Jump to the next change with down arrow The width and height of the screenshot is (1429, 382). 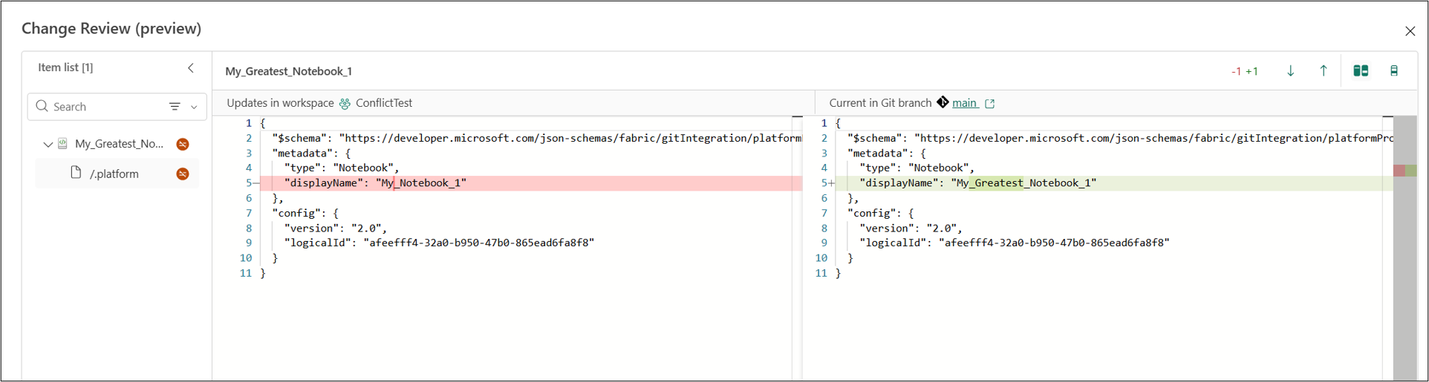coord(1290,71)
